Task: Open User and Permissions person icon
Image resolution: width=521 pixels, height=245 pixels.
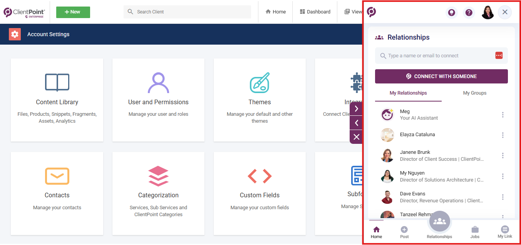Action: tap(158, 82)
